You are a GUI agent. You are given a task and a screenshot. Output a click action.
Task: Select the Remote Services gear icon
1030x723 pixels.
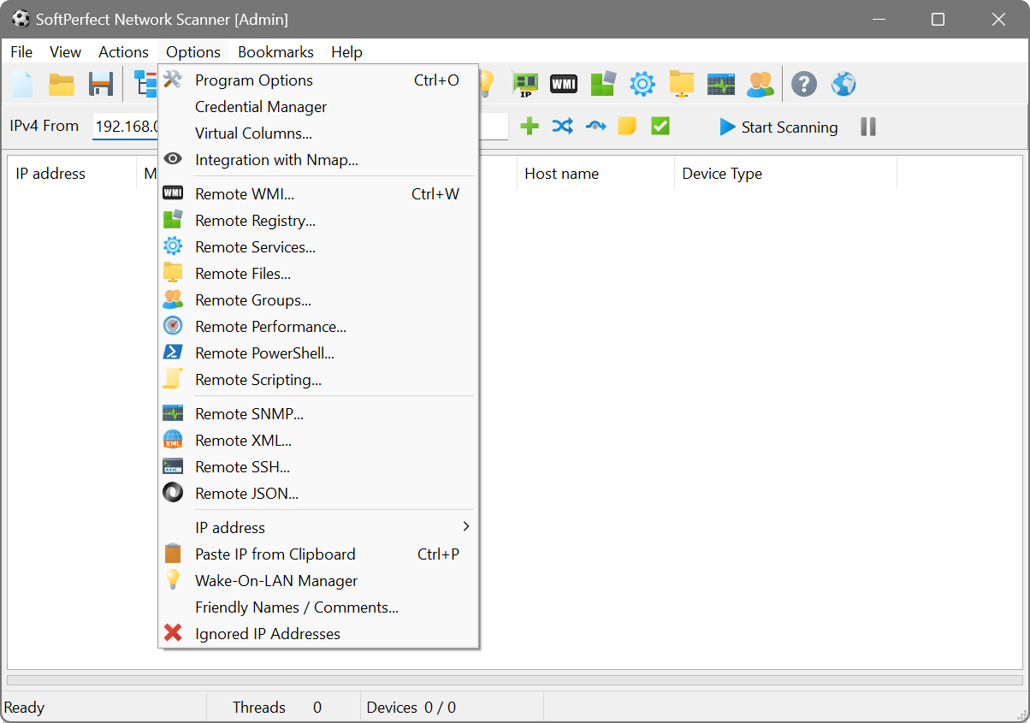[642, 83]
